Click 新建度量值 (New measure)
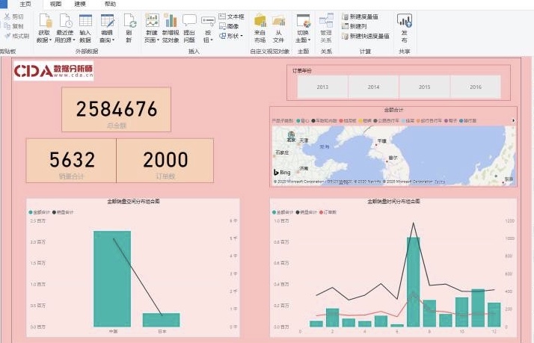 360,16
